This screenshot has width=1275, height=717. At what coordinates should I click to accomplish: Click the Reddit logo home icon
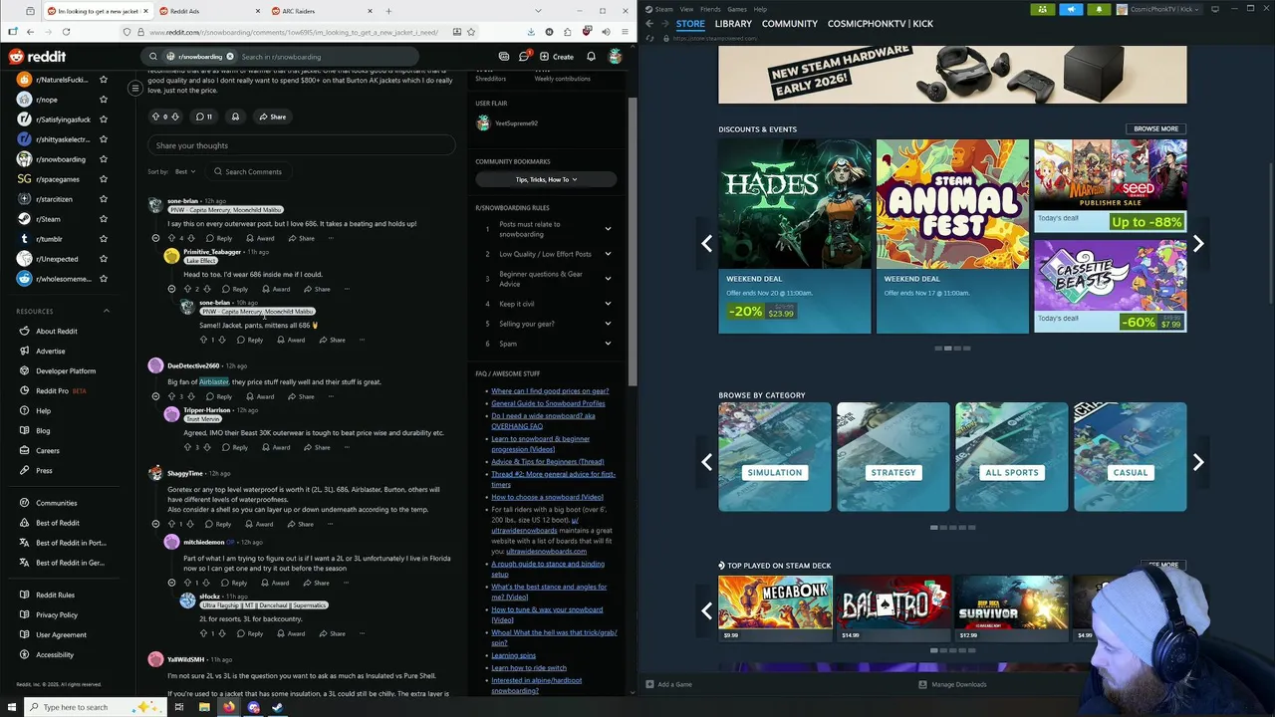38,57
